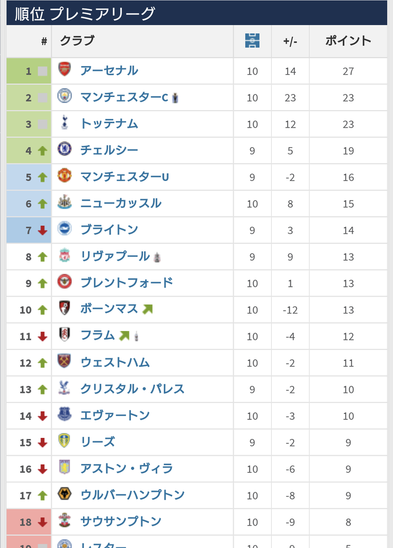This screenshot has width=393, height=548.
Task: Click the Tottenham crest icon
Action: coord(64,124)
